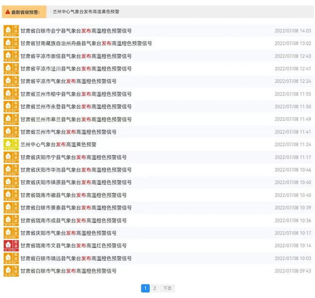
Task: Open 兰州市永登县 orange heat warning link
Action: (x=76, y=106)
